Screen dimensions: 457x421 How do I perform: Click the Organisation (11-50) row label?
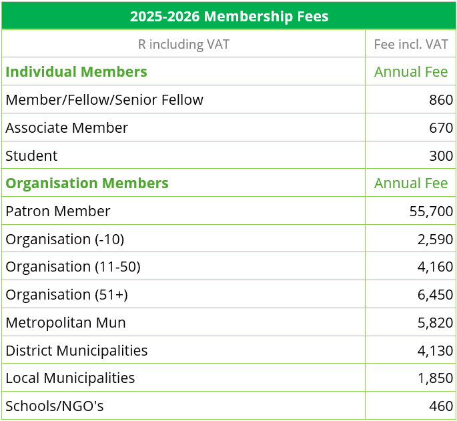(x=73, y=268)
